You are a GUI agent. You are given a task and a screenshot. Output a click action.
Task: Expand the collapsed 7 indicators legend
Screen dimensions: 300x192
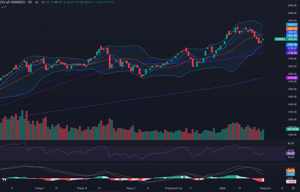click(3, 7)
